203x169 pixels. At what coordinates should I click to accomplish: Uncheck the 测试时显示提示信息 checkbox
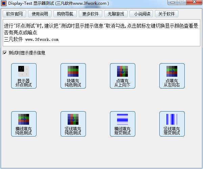pos(5,53)
